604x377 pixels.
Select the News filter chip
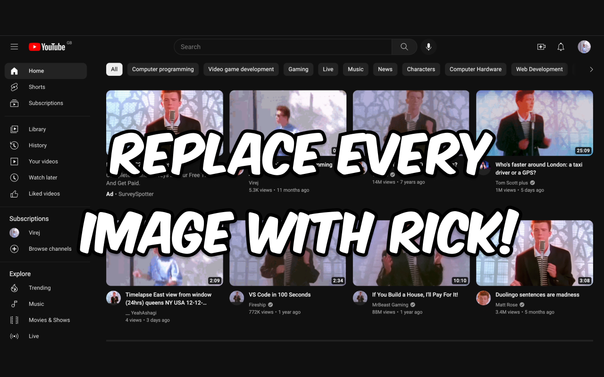point(385,69)
